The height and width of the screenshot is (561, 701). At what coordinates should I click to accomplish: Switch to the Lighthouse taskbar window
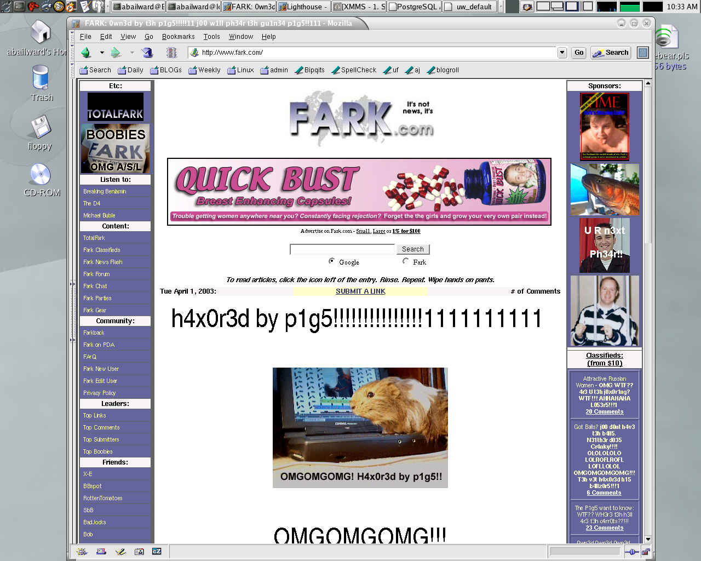pyautogui.click(x=304, y=7)
